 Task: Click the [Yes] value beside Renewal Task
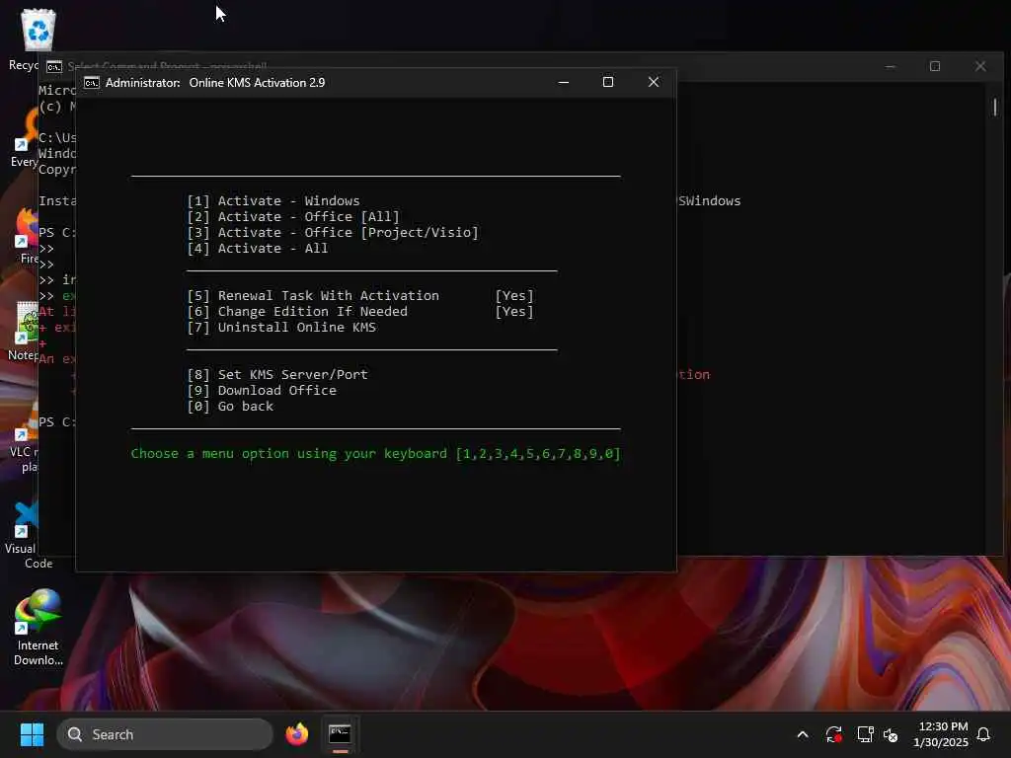tap(514, 296)
